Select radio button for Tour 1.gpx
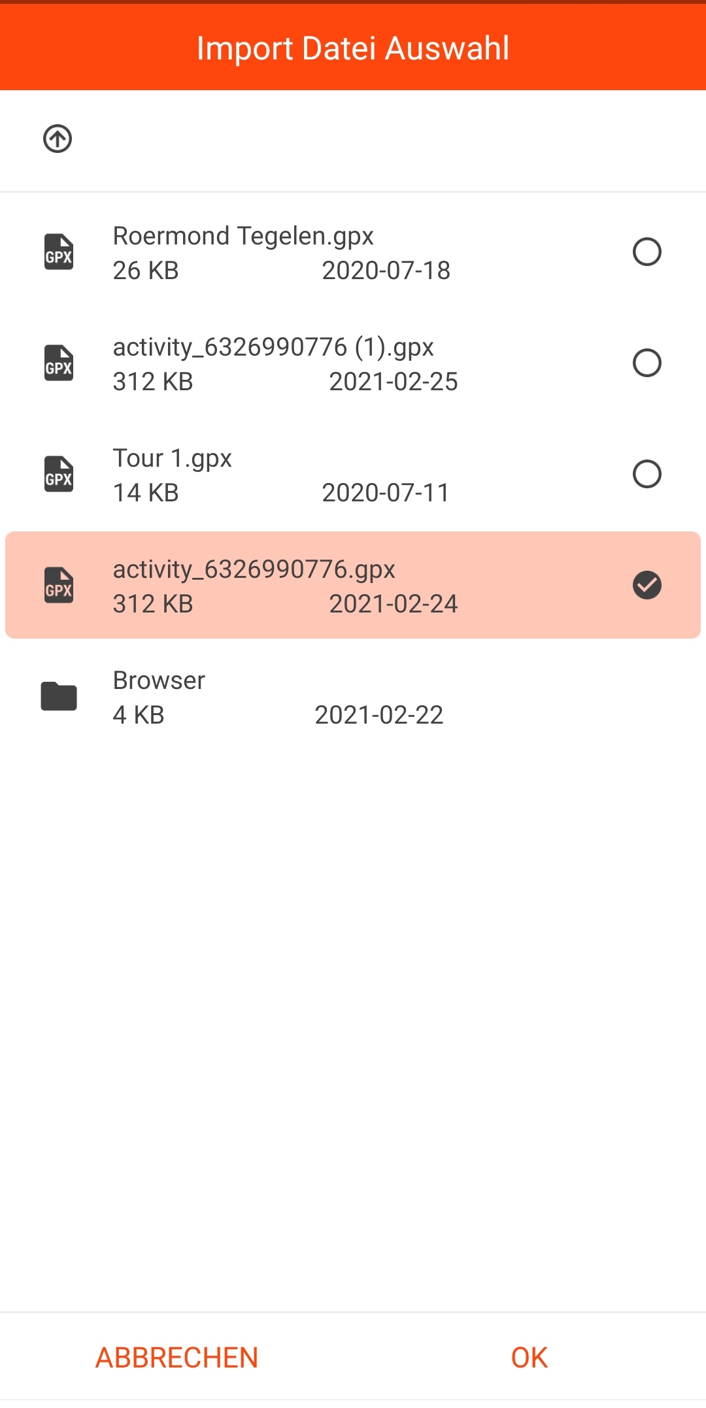This screenshot has width=706, height=1408. tap(647, 475)
